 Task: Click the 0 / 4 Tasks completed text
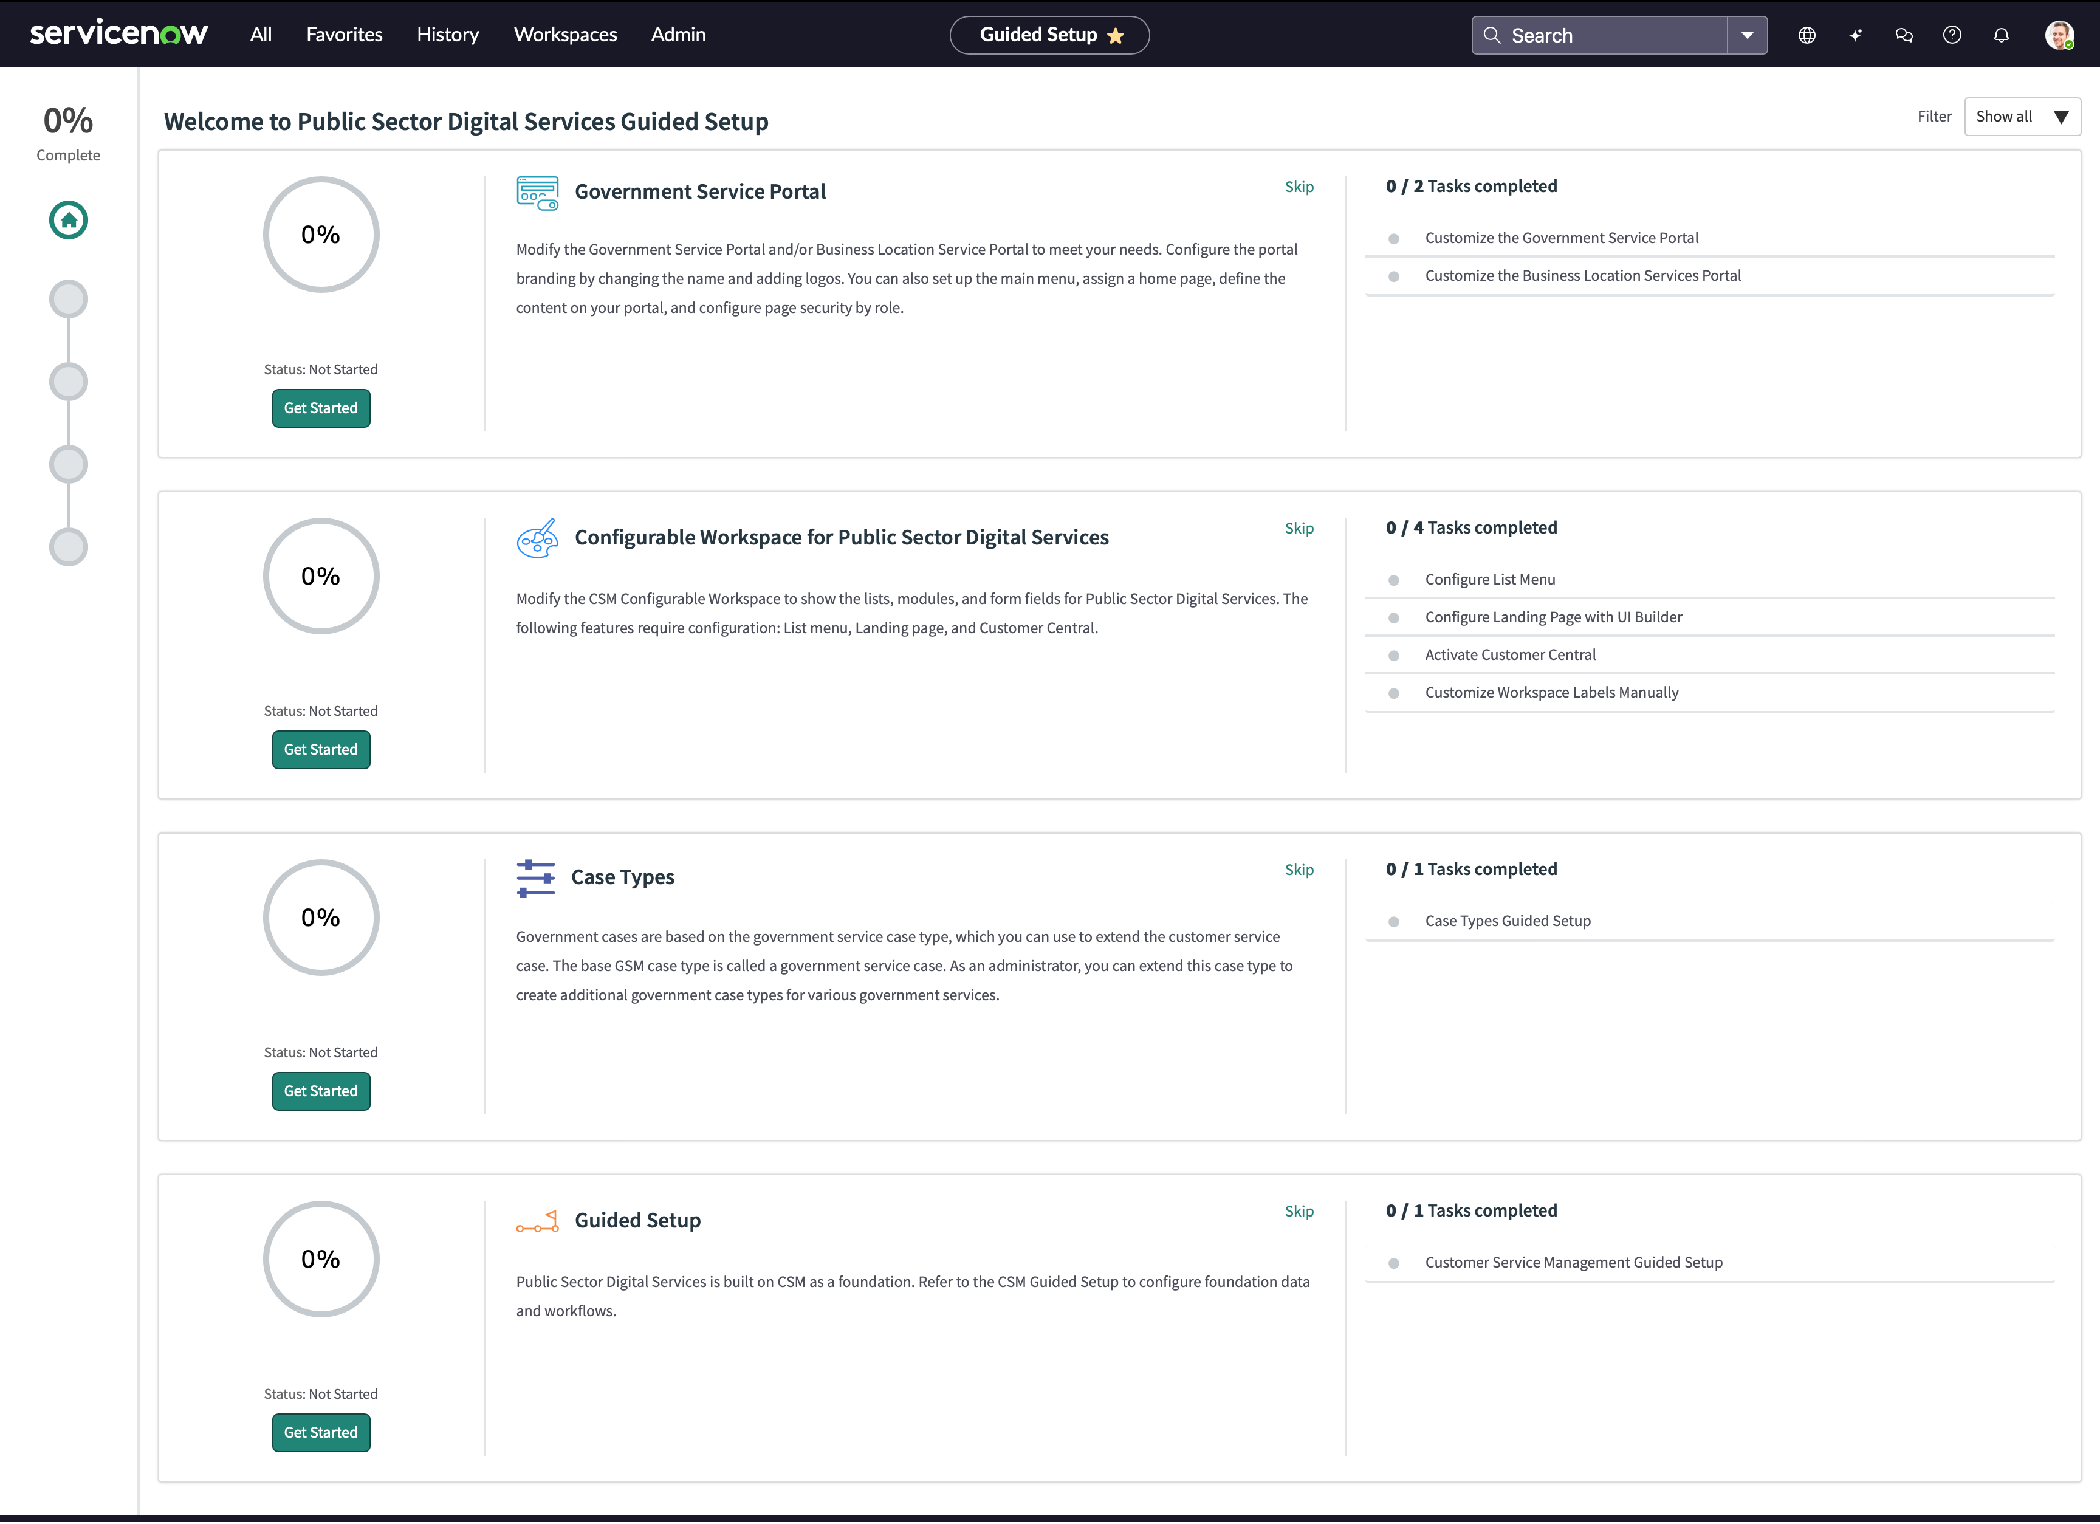(1471, 528)
